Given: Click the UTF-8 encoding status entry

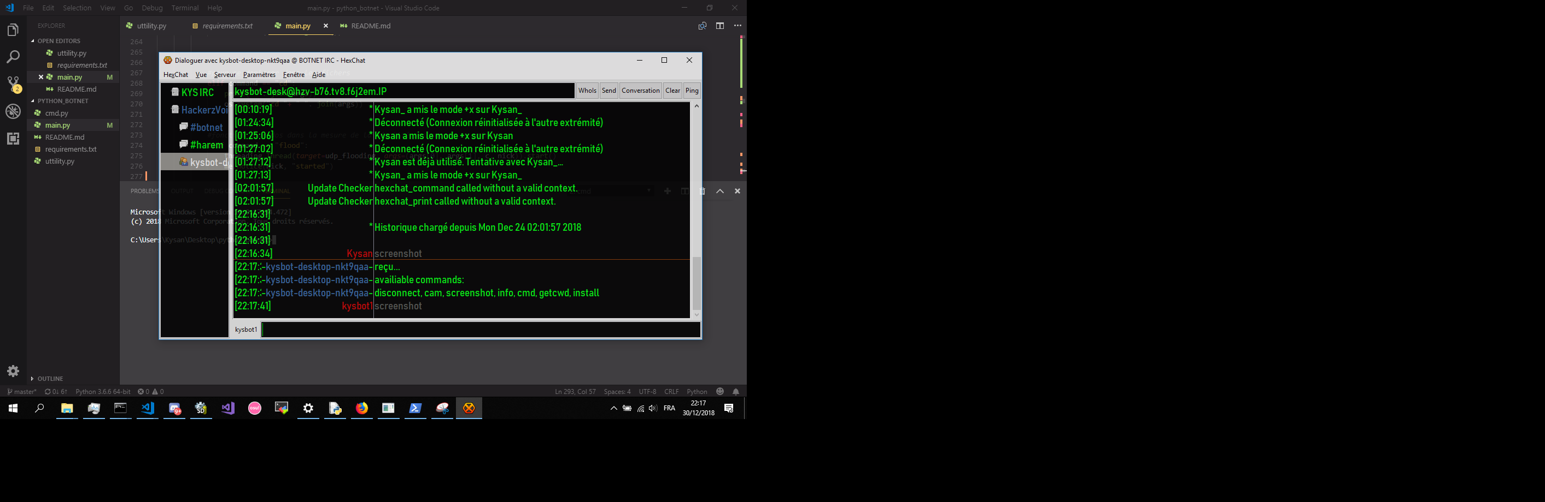Looking at the screenshot, I should pyautogui.click(x=647, y=392).
